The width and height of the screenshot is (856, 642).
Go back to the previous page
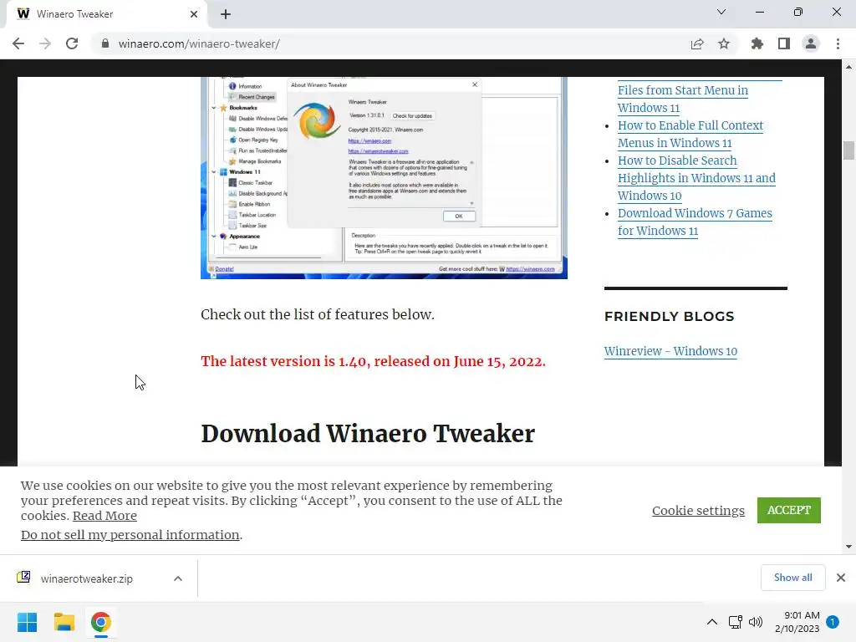pyautogui.click(x=18, y=43)
